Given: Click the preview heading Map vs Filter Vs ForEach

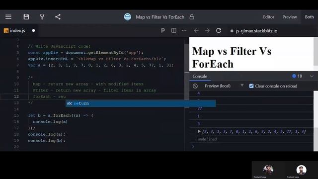Looking at the screenshot, I should pos(232,58).
